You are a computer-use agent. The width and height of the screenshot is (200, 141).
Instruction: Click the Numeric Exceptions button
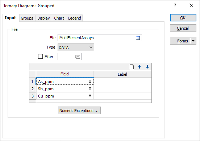click(79, 111)
